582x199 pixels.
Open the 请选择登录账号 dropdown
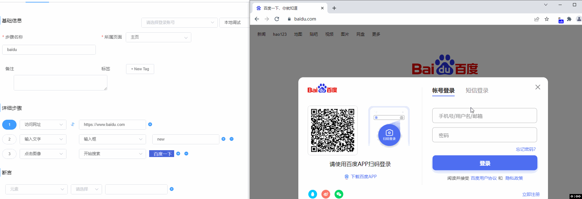[x=179, y=22]
